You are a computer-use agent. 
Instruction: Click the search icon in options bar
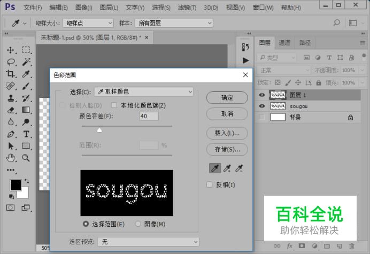(x=337, y=23)
